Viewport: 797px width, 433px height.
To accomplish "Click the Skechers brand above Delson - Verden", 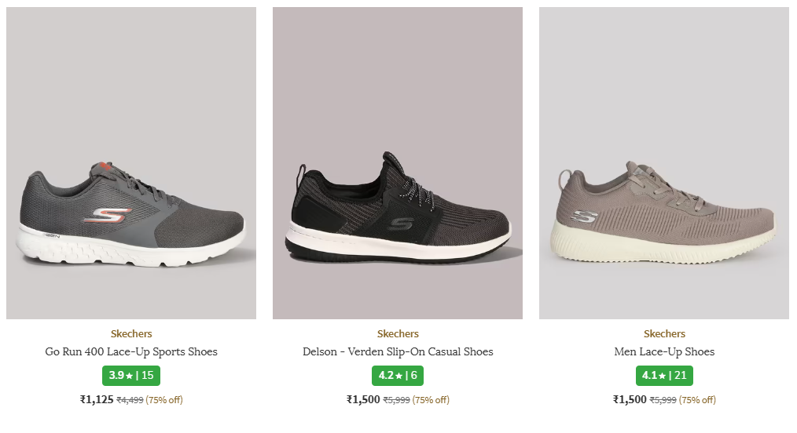I will tap(398, 334).
